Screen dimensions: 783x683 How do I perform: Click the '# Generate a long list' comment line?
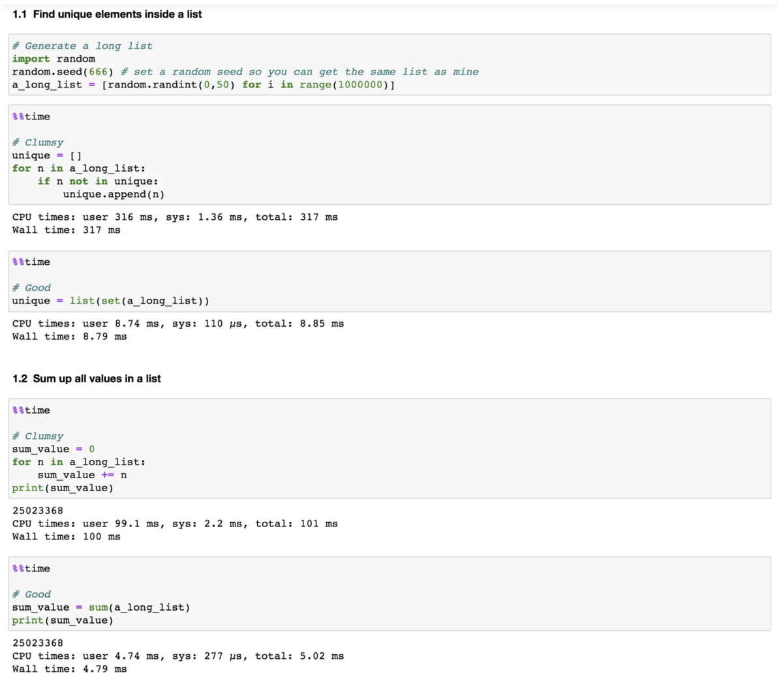[x=82, y=46]
